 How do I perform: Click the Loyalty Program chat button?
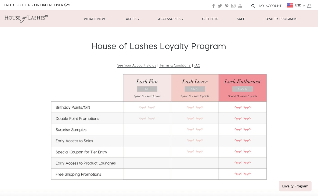pyautogui.click(x=295, y=186)
